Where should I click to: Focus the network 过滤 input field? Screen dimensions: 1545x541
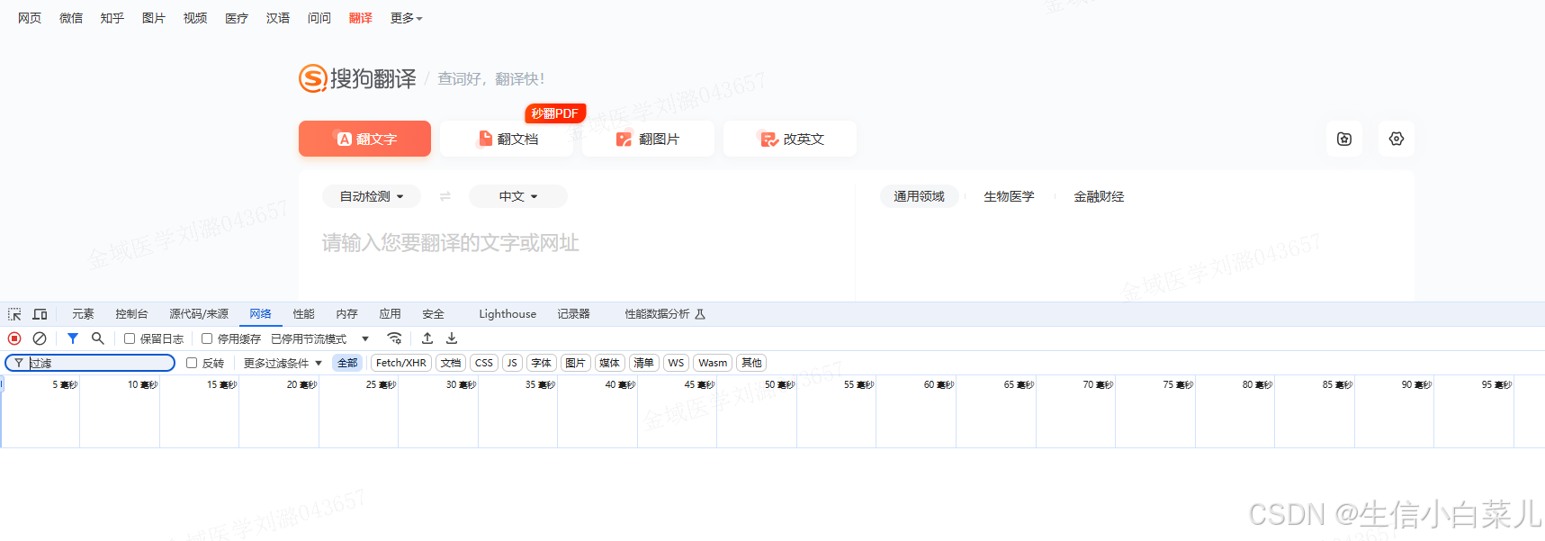coord(90,363)
